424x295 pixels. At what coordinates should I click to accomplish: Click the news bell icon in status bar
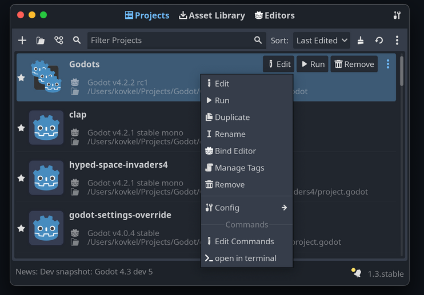click(x=357, y=273)
